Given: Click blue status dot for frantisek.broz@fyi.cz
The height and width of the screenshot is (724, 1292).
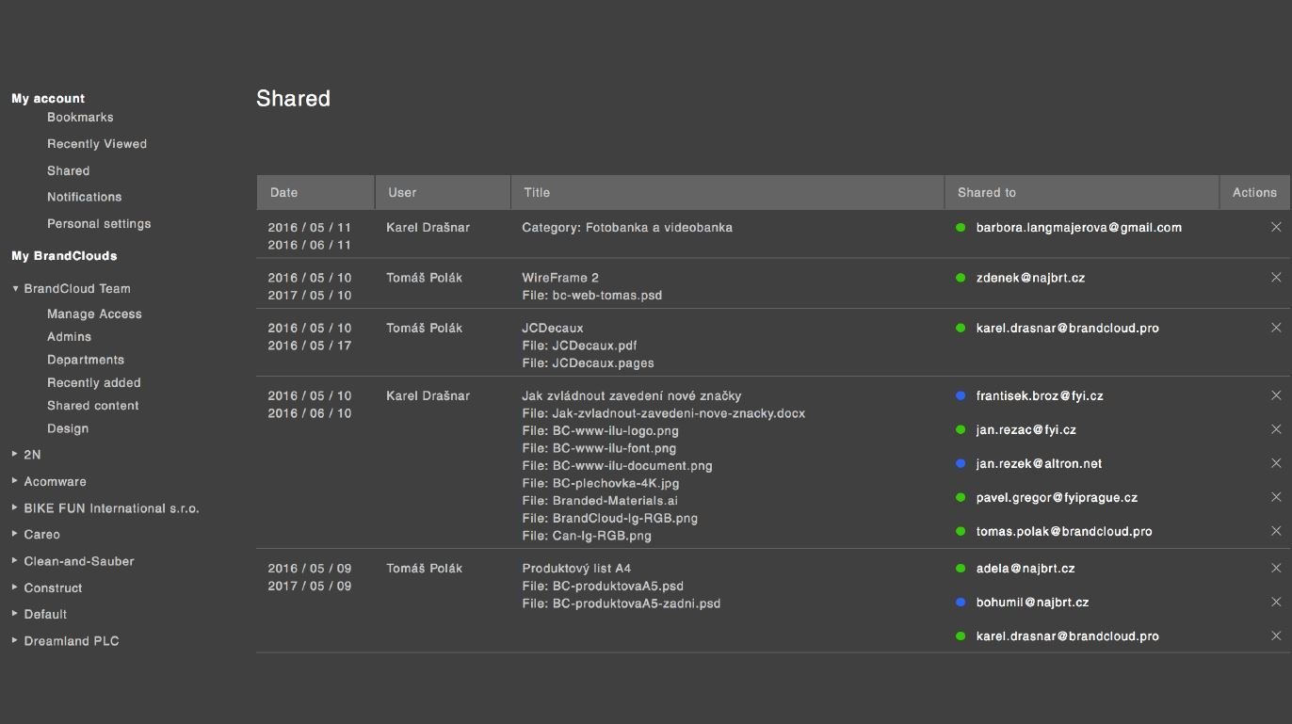Looking at the screenshot, I should coord(961,396).
